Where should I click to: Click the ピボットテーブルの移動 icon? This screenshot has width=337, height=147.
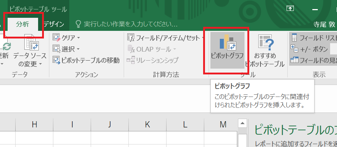[x=56, y=60]
